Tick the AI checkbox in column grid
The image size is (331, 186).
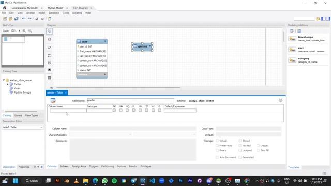pos(153,110)
